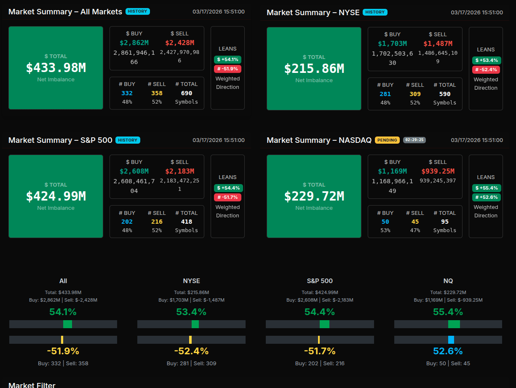
Task: Click the green $ +54.1% lean badge
Action: pos(227,59)
